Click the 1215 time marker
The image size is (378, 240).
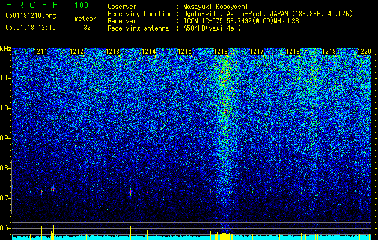184,52
